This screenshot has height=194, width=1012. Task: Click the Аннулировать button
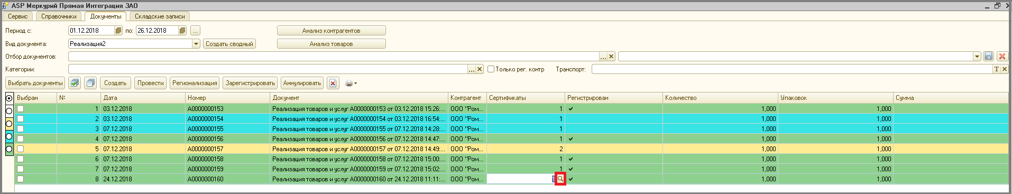pos(302,83)
